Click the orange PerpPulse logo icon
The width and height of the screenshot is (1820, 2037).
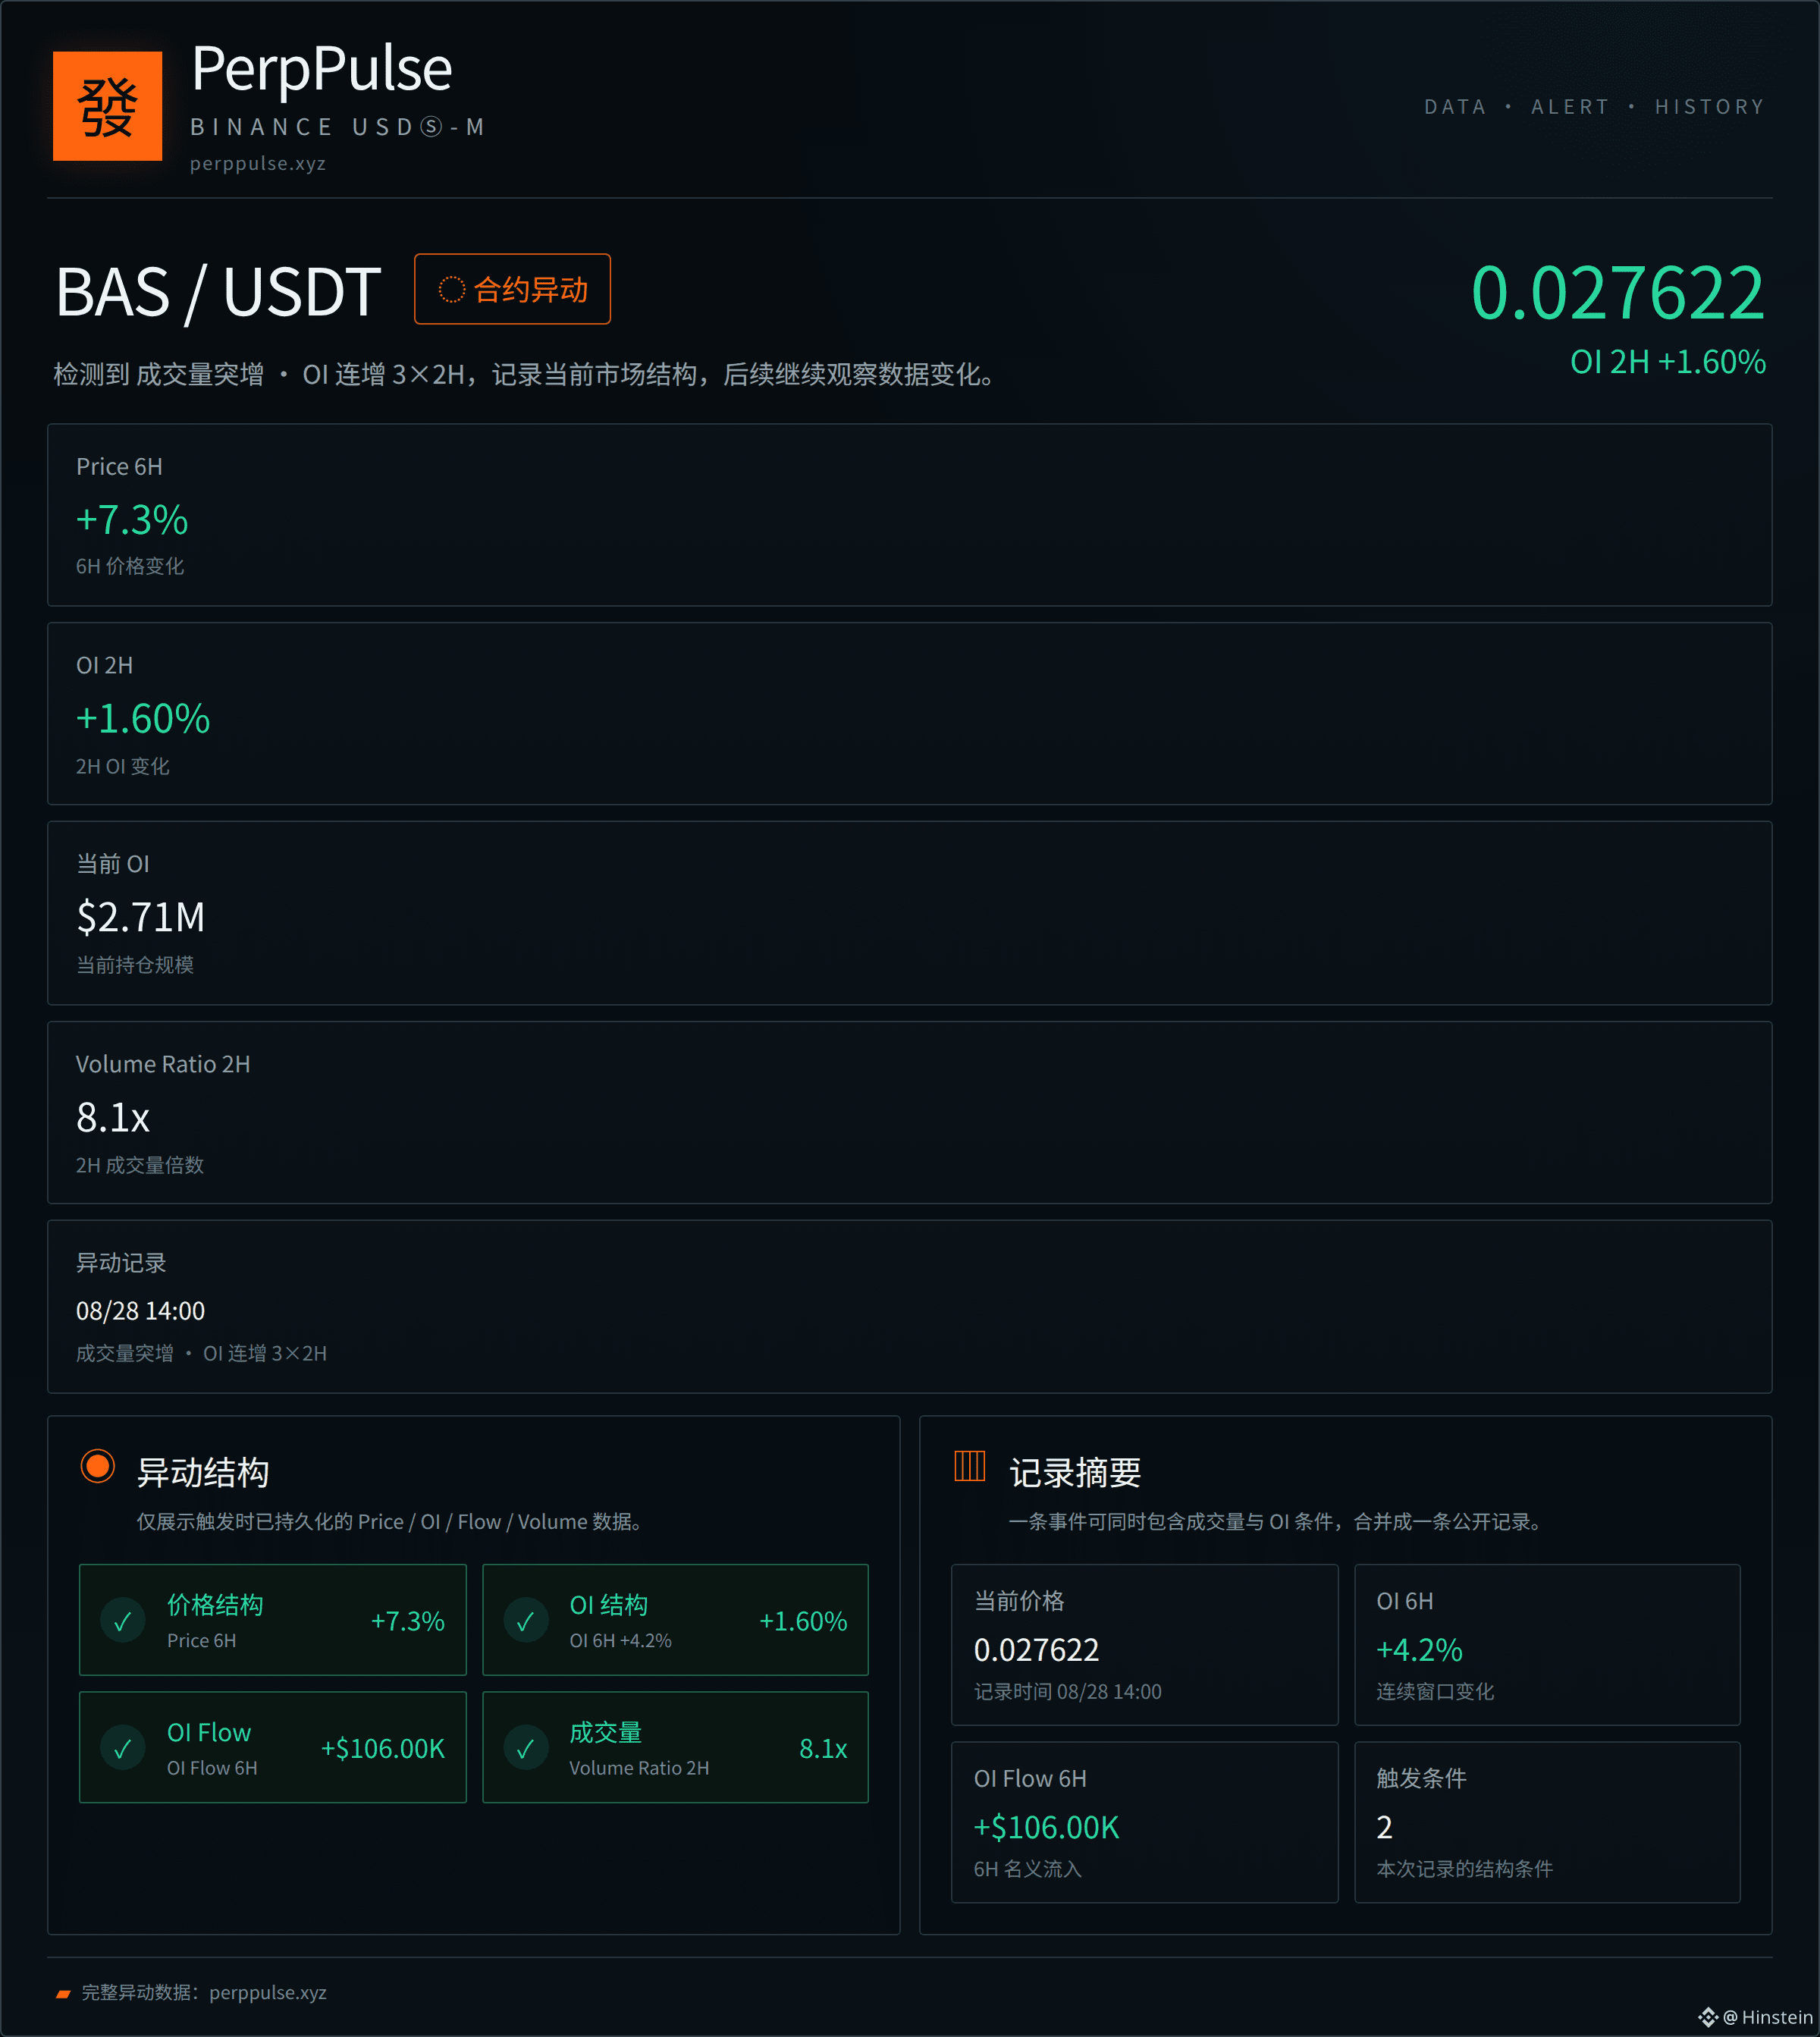107,106
